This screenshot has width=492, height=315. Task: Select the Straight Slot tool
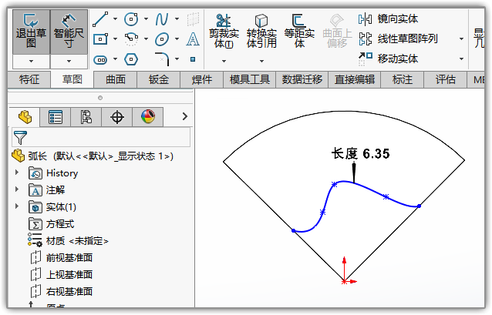[x=100, y=59]
